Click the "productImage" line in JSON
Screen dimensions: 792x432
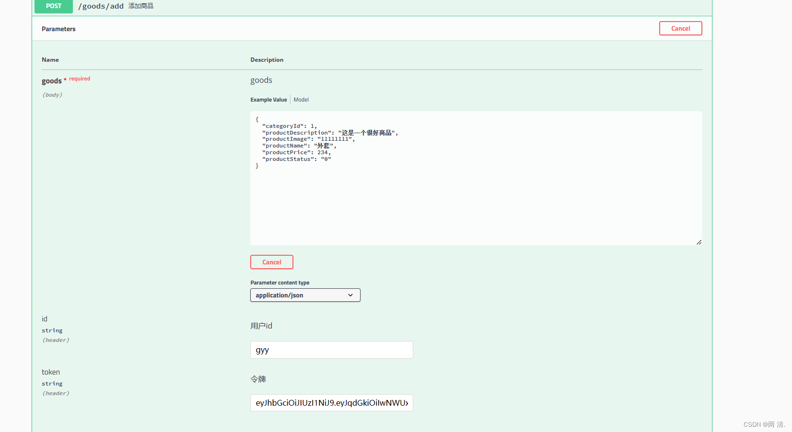point(308,139)
